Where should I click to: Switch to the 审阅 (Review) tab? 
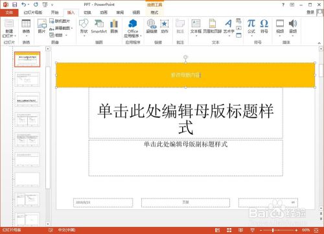[x=120, y=12]
